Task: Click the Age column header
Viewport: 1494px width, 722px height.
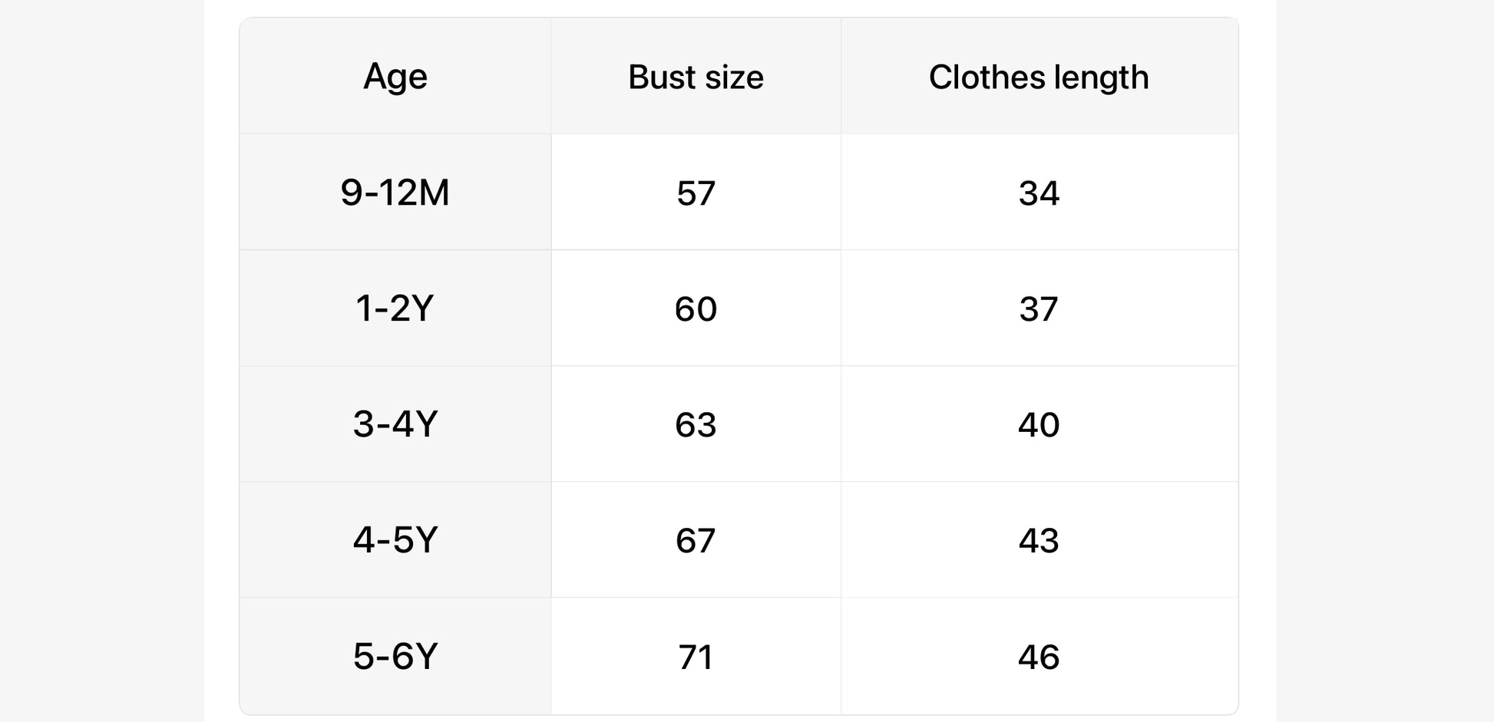Action: tap(395, 77)
